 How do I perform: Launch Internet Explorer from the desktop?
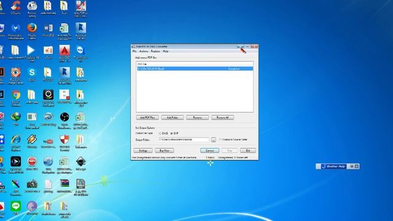coord(16,139)
